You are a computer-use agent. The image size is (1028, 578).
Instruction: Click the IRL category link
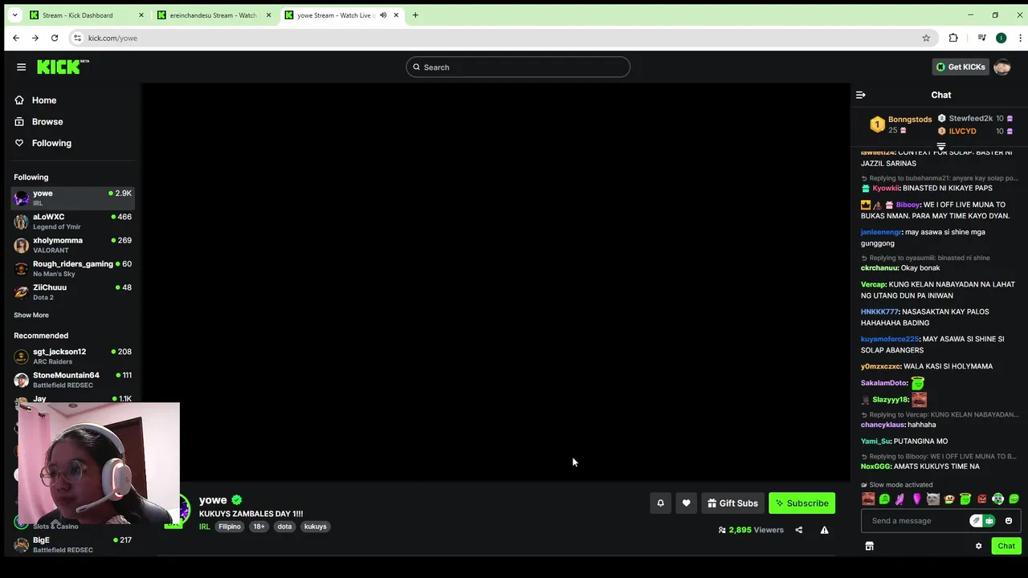tap(204, 527)
